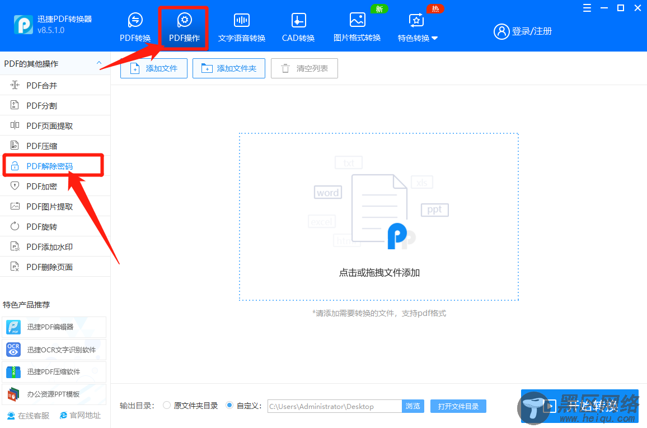The width and height of the screenshot is (647, 428).
Task: Select PDF合并 merge icon
Action: coord(15,85)
